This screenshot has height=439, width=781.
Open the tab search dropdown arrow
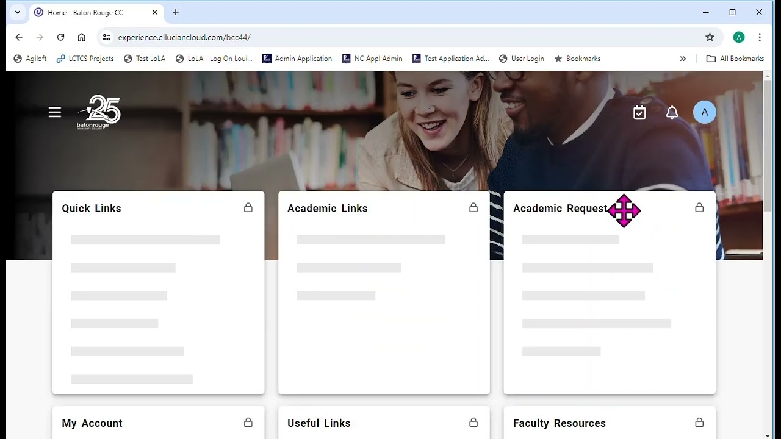pyautogui.click(x=18, y=12)
